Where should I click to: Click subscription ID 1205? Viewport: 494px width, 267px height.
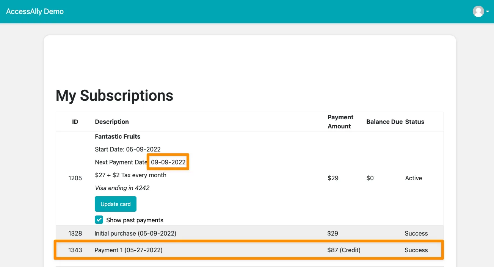pyautogui.click(x=75, y=178)
